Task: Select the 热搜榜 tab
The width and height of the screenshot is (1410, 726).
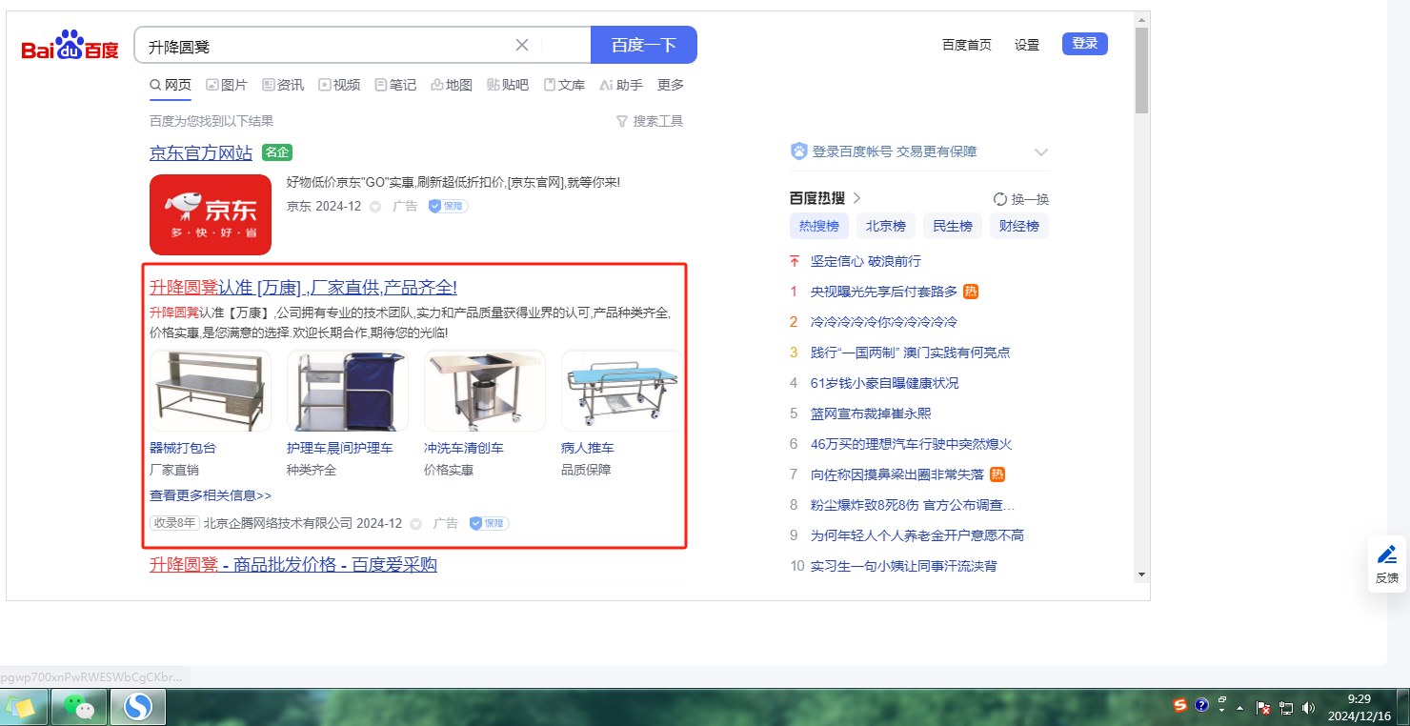Action: pos(819,226)
